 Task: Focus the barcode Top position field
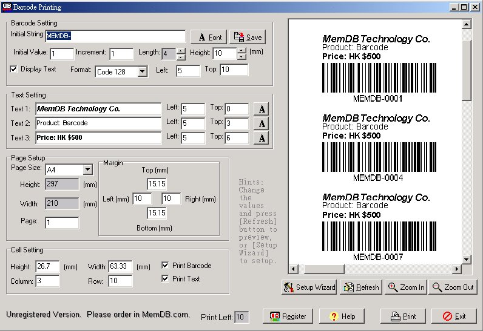click(234, 70)
